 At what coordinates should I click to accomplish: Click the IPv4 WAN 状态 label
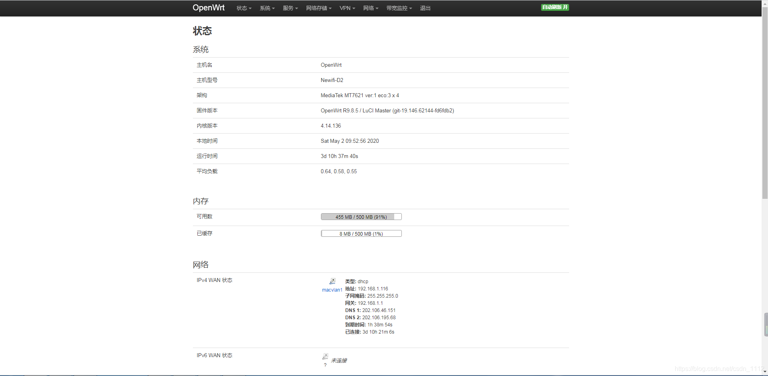(214, 280)
